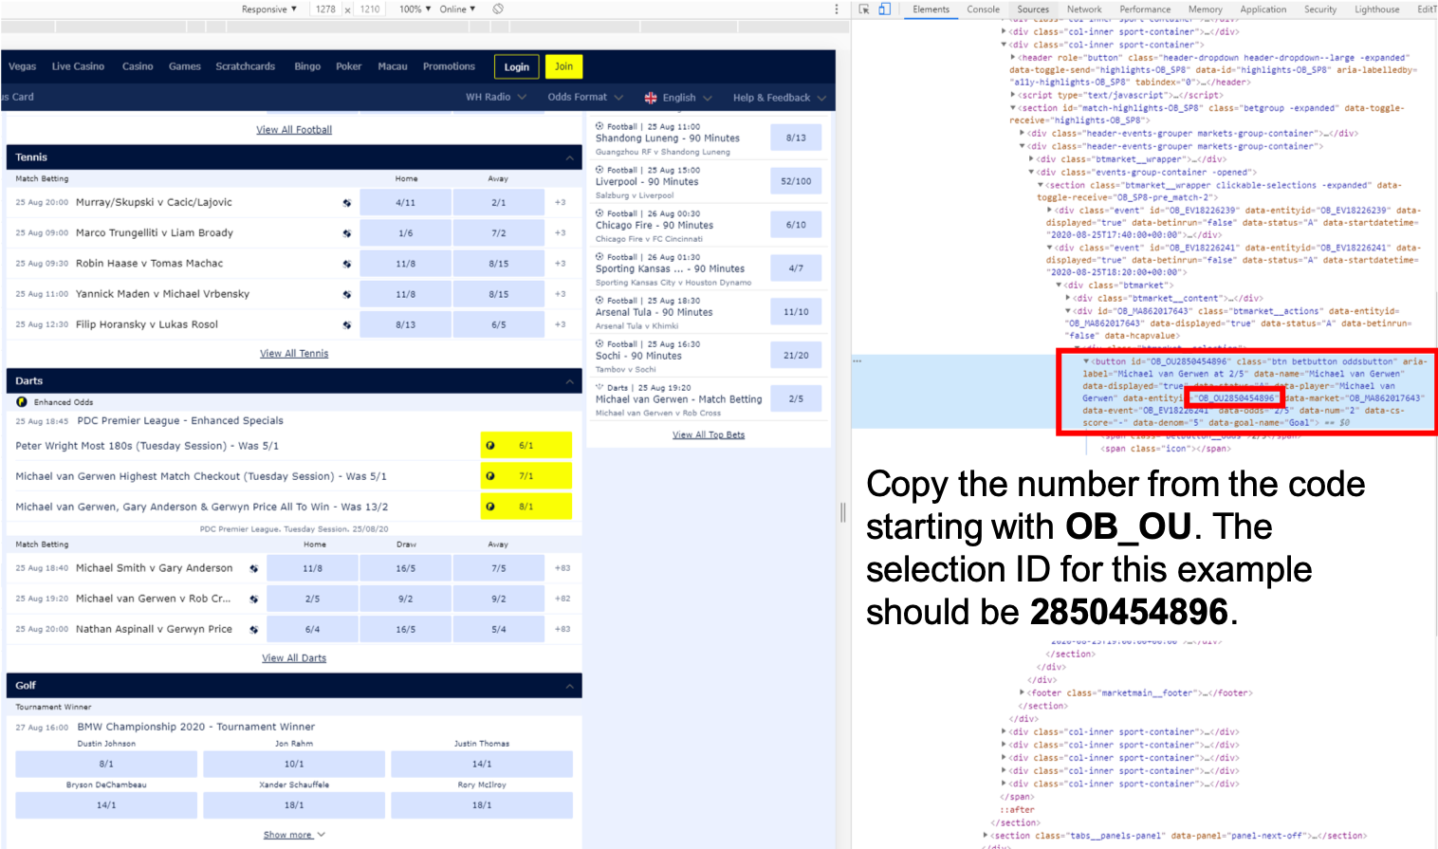
Task: Click the View All Top Bets link
Action: pyautogui.click(x=709, y=435)
